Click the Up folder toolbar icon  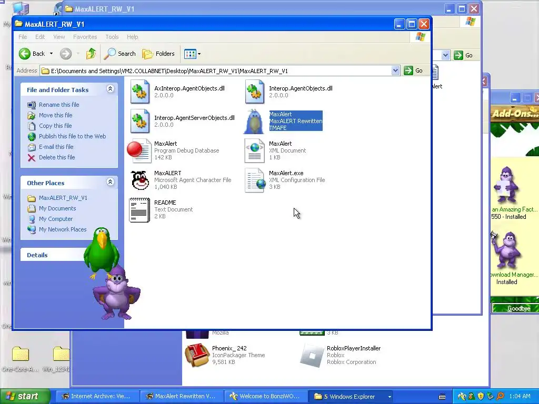click(x=91, y=54)
